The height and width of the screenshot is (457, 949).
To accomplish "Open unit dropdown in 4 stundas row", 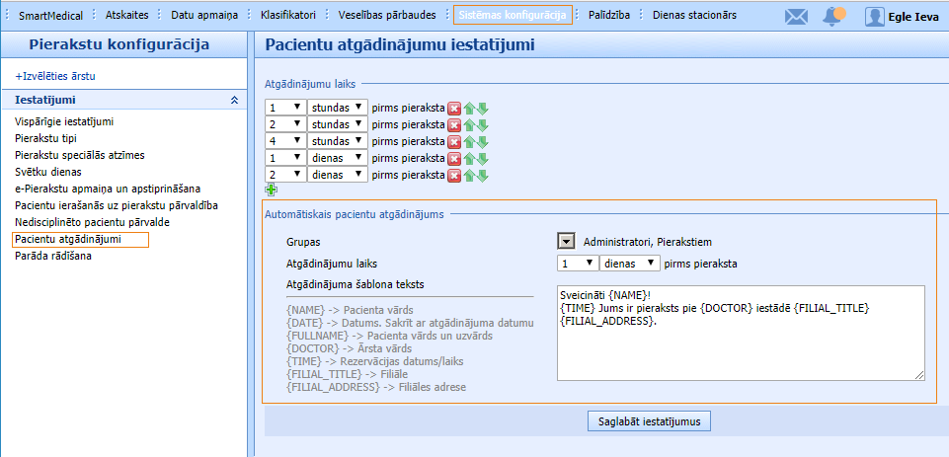I will (x=337, y=141).
